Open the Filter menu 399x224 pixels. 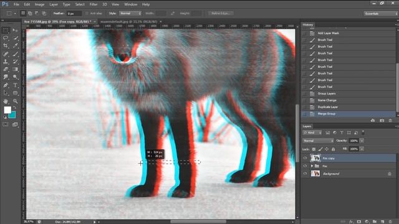click(94, 4)
